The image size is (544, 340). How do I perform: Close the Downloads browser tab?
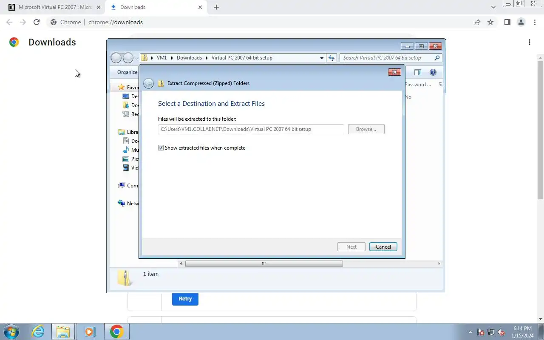tap(200, 7)
